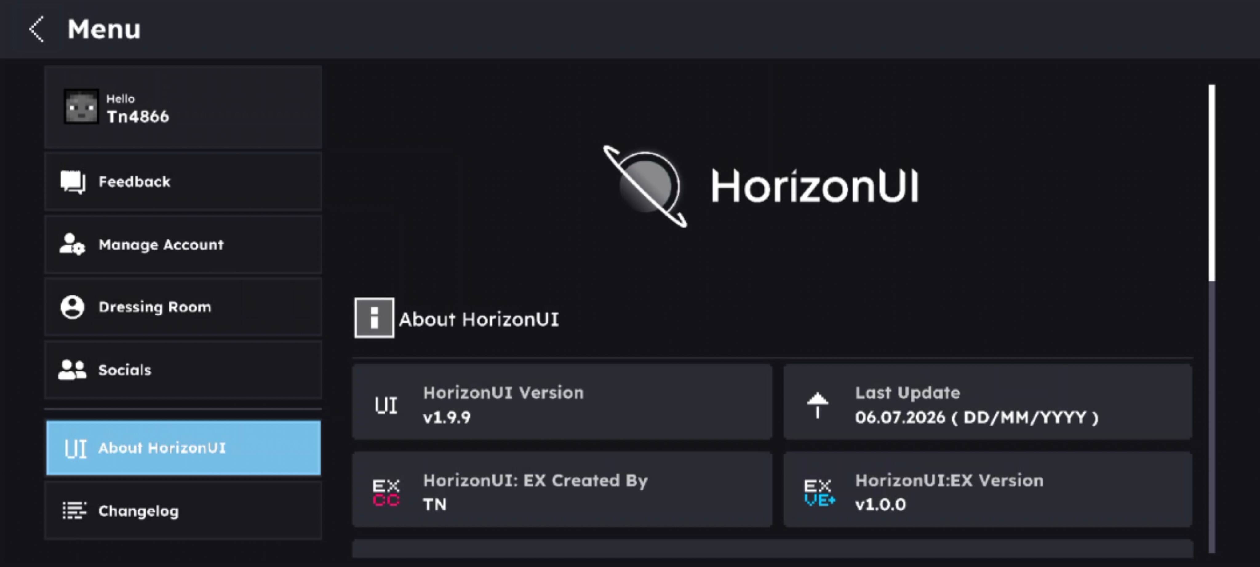Click the HorizonUI Version v1.9.9 card

point(562,402)
